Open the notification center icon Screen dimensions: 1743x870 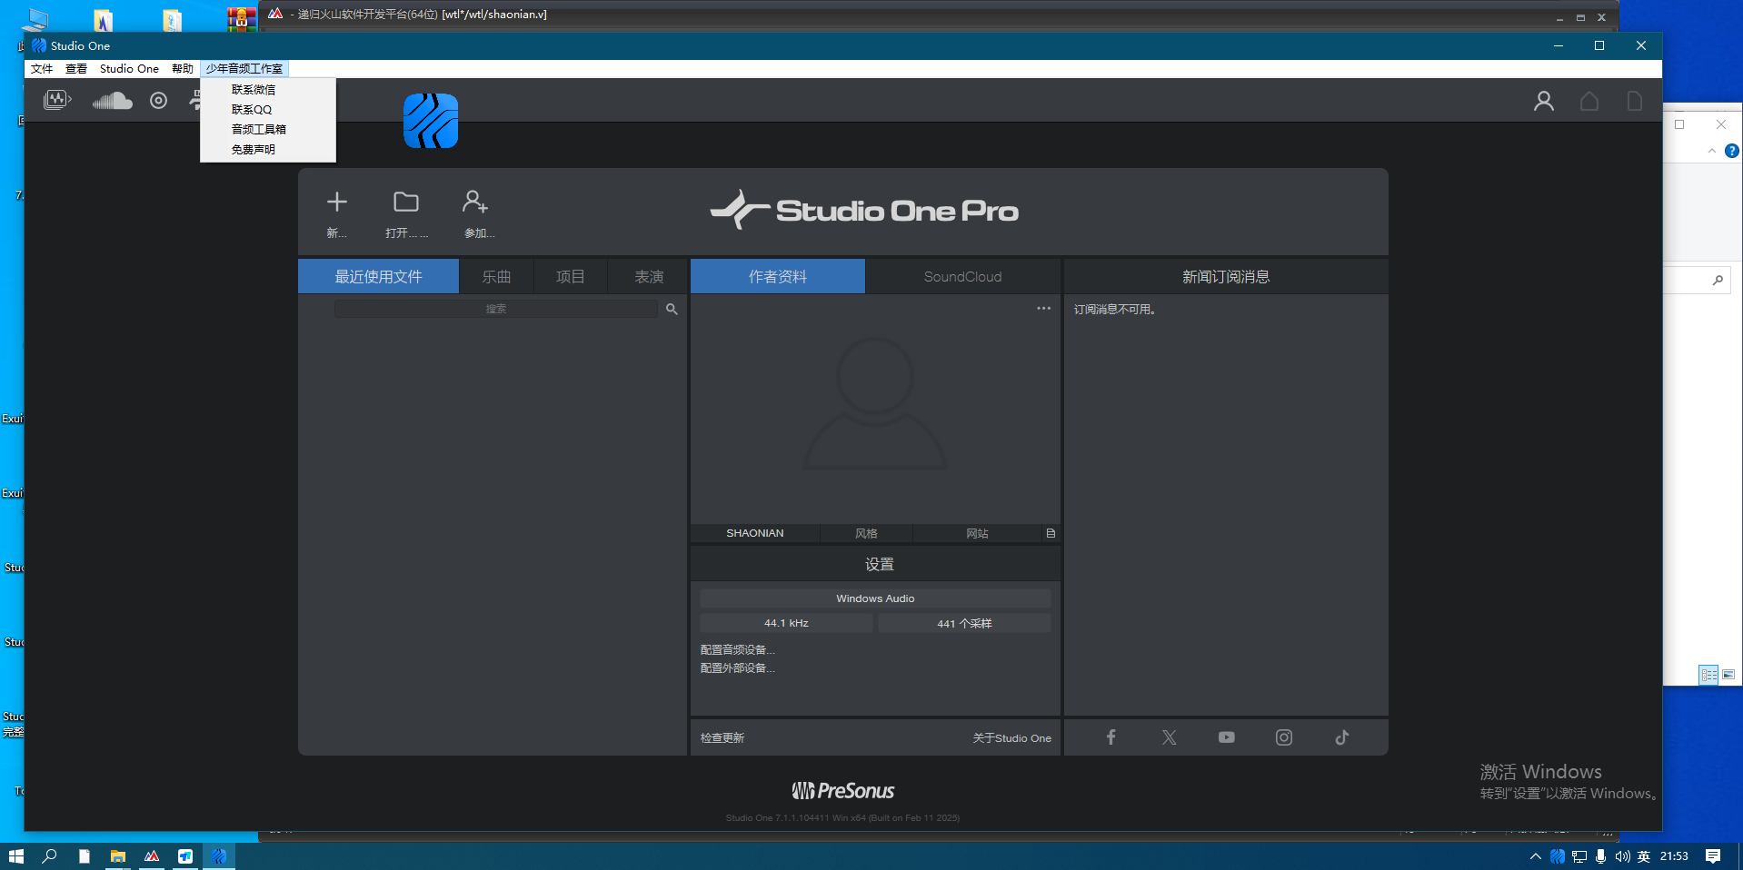pos(1713,856)
